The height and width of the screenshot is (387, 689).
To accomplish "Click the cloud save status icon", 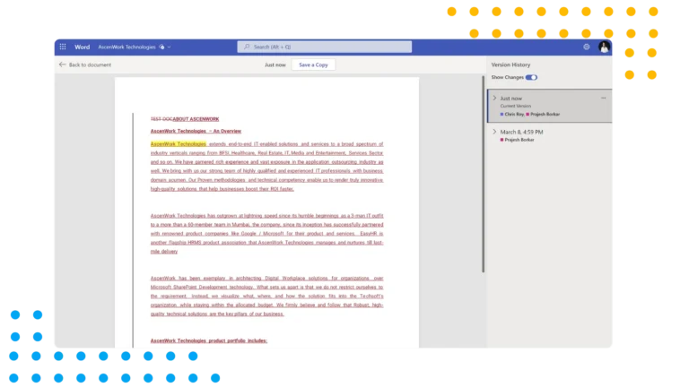I will coord(161,47).
